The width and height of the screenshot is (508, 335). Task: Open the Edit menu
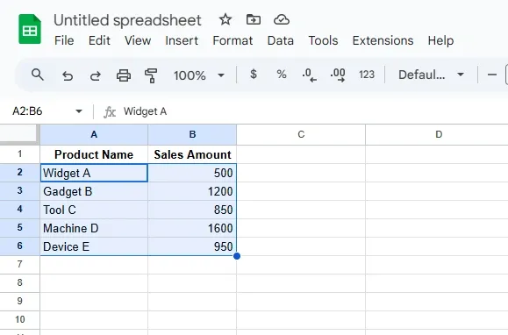click(x=99, y=40)
